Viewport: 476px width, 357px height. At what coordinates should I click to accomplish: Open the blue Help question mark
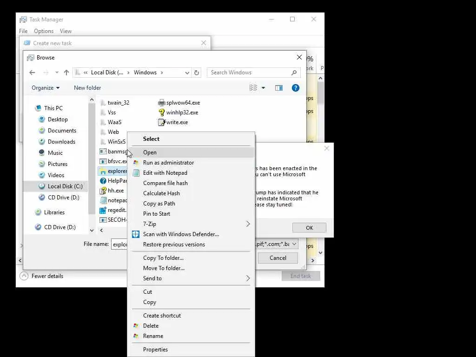tap(295, 88)
